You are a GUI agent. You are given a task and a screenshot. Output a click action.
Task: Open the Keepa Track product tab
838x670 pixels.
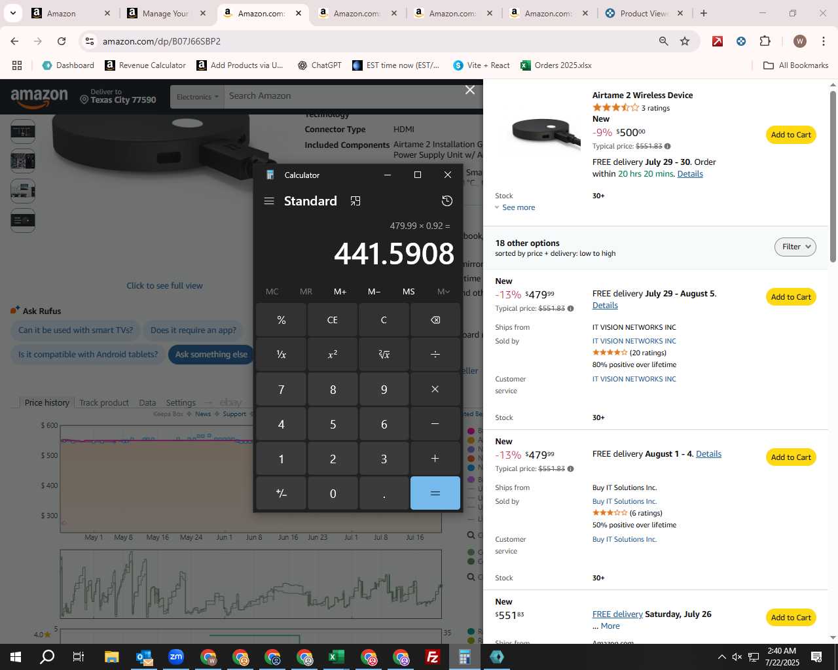point(104,402)
